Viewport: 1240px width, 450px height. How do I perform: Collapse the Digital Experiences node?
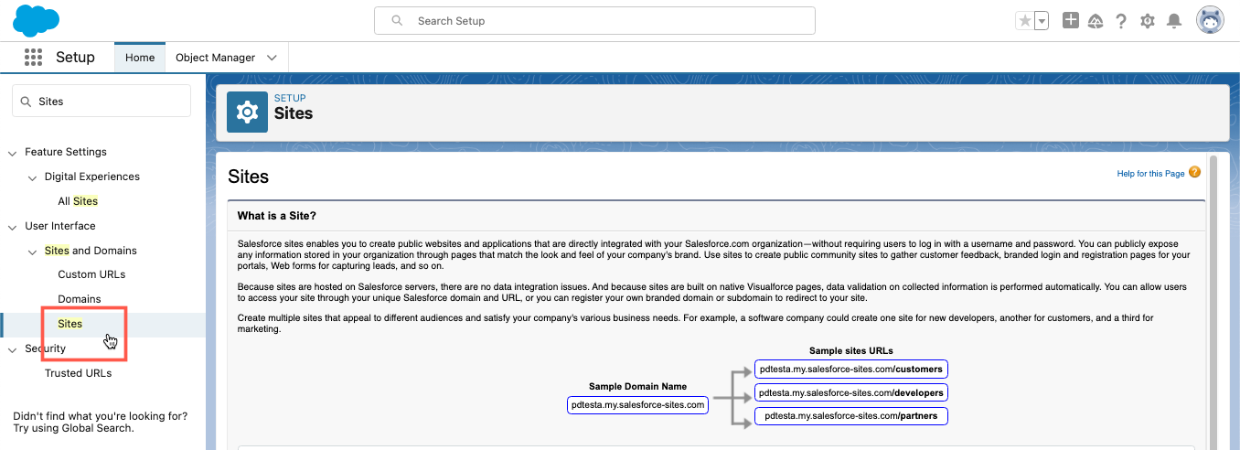click(32, 177)
